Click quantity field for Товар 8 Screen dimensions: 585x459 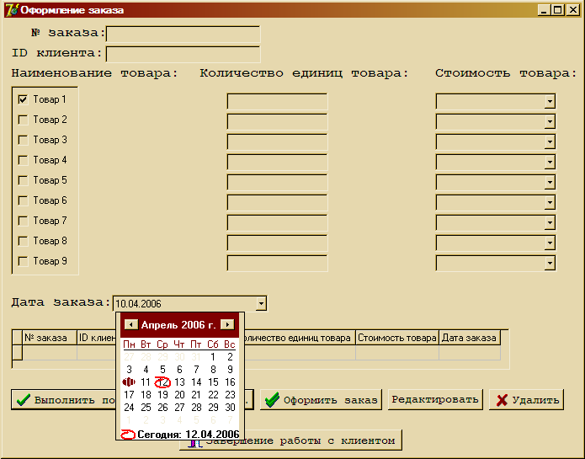[277, 243]
